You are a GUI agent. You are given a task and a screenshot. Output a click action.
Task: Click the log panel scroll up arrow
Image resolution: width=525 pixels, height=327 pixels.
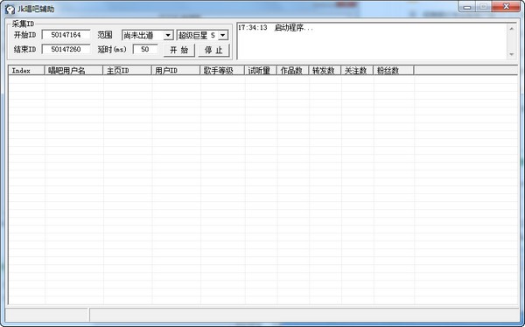(512, 29)
